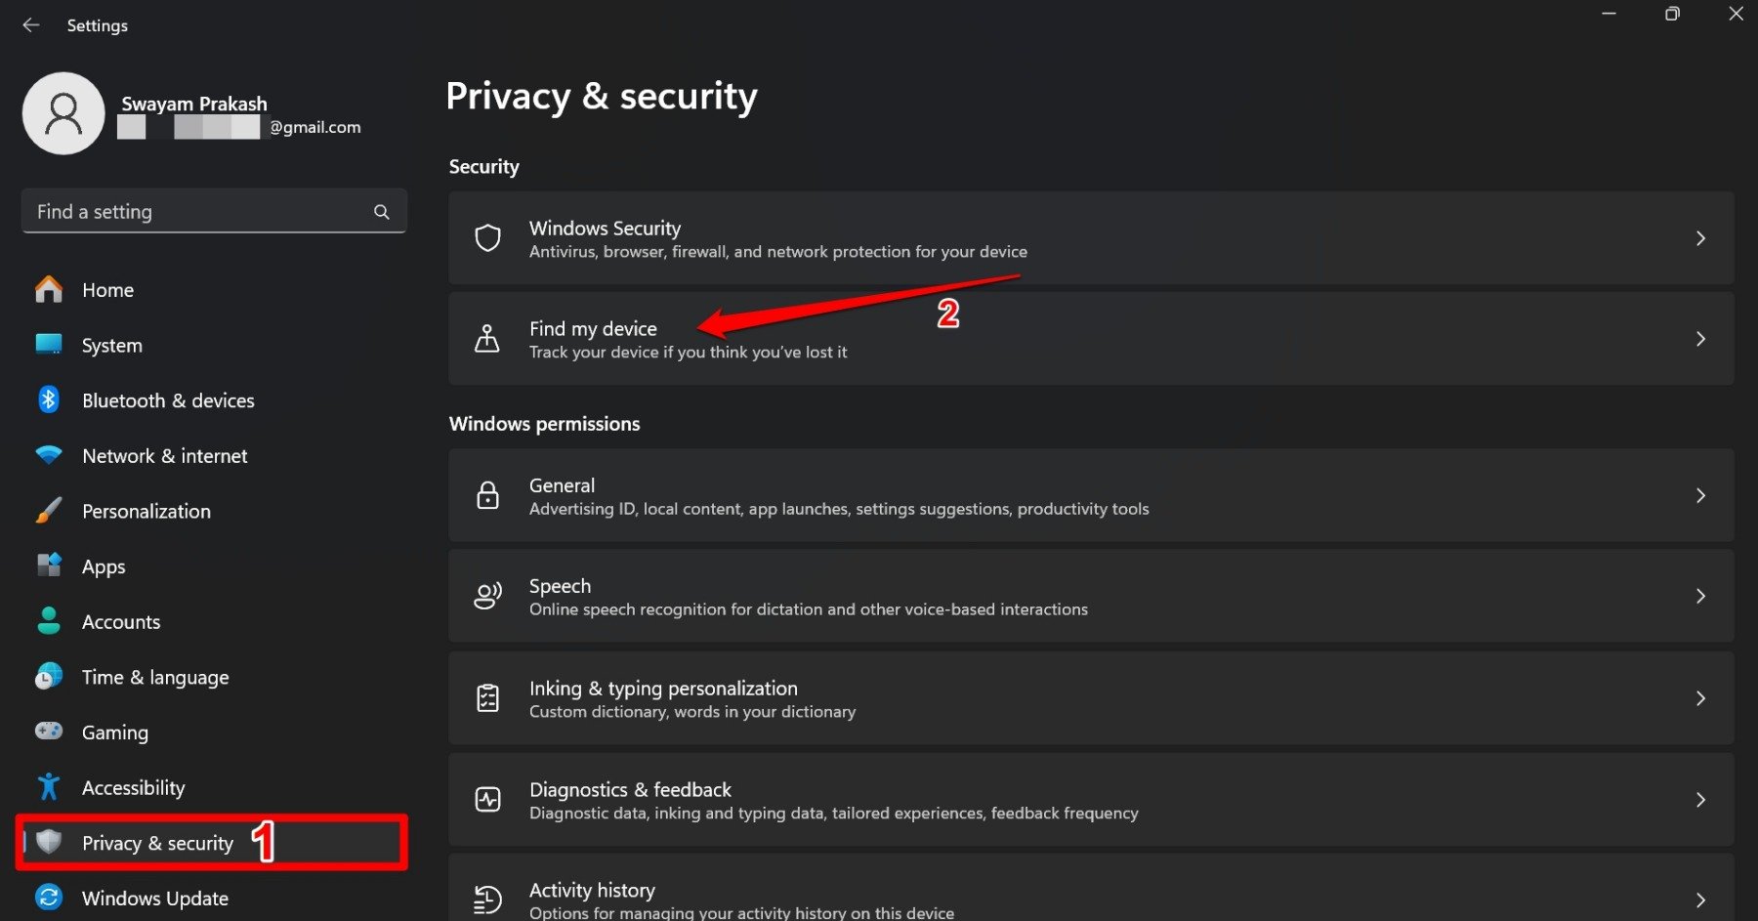Image resolution: width=1758 pixels, height=921 pixels.
Task: Expand the Windows Security settings row
Action: [x=1701, y=237]
